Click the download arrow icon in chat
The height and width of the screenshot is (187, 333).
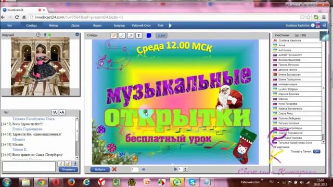pos(75,164)
